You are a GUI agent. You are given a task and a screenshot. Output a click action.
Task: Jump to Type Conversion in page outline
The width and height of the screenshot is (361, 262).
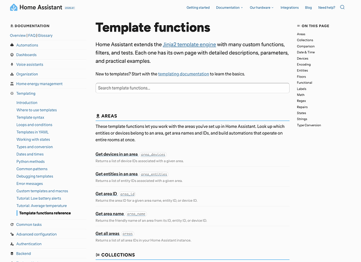click(x=309, y=125)
